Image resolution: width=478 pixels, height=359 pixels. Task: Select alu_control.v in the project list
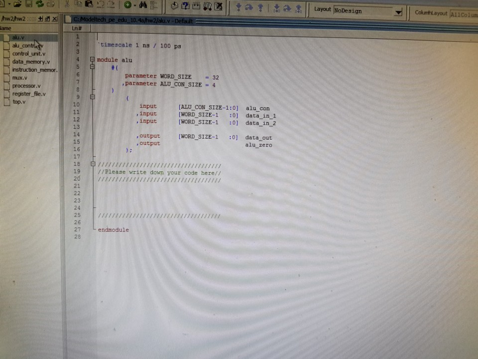[x=27, y=46]
